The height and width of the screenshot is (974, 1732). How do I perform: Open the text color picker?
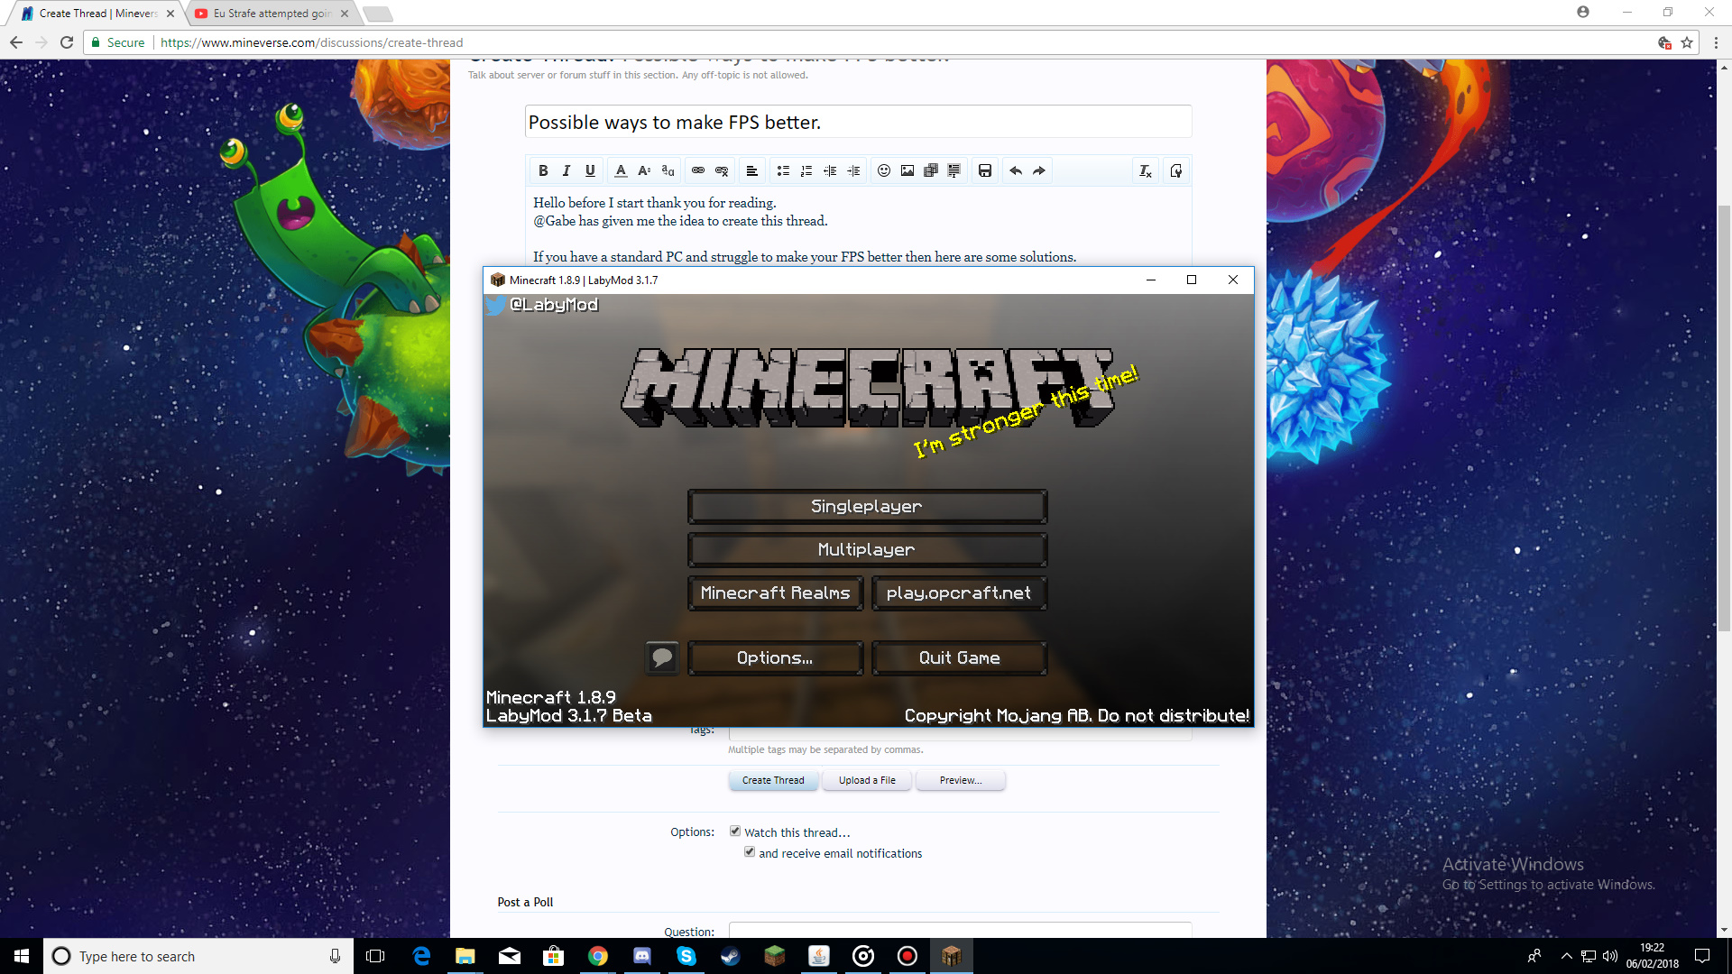[621, 170]
